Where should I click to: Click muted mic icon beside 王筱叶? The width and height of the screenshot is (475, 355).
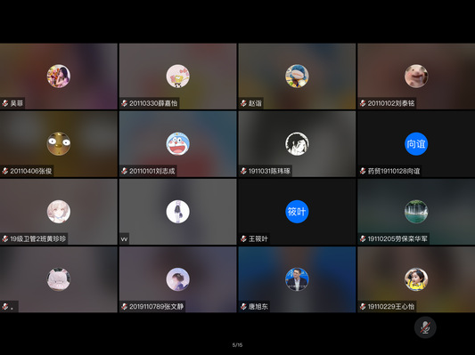pos(243,238)
